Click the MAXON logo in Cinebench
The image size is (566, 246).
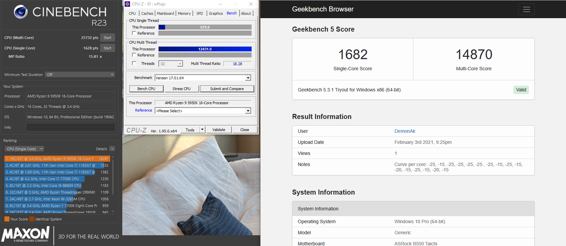click(x=26, y=234)
